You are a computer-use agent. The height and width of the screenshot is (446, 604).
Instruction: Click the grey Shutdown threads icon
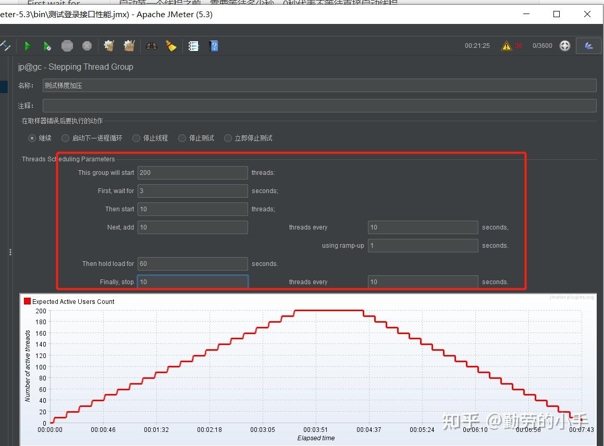(x=87, y=46)
